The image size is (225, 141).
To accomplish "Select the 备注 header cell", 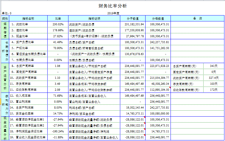I will [x=197, y=18].
